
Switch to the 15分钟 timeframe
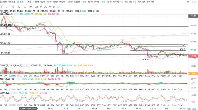69,2
